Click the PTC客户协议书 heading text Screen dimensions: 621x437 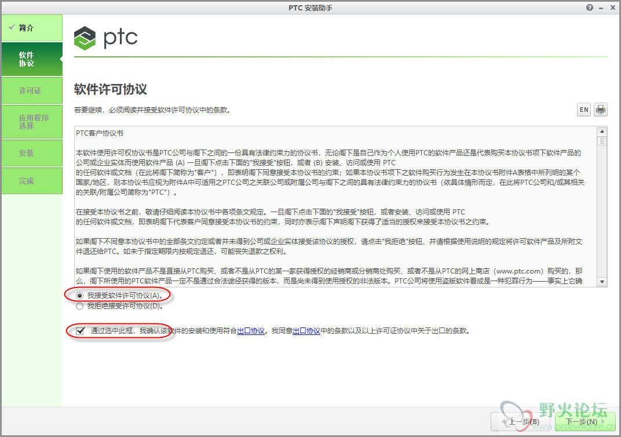click(x=100, y=133)
